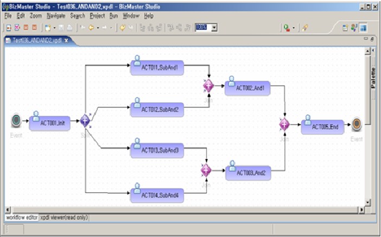
Task: Click the green Run toolbar icon
Action: (x=287, y=28)
